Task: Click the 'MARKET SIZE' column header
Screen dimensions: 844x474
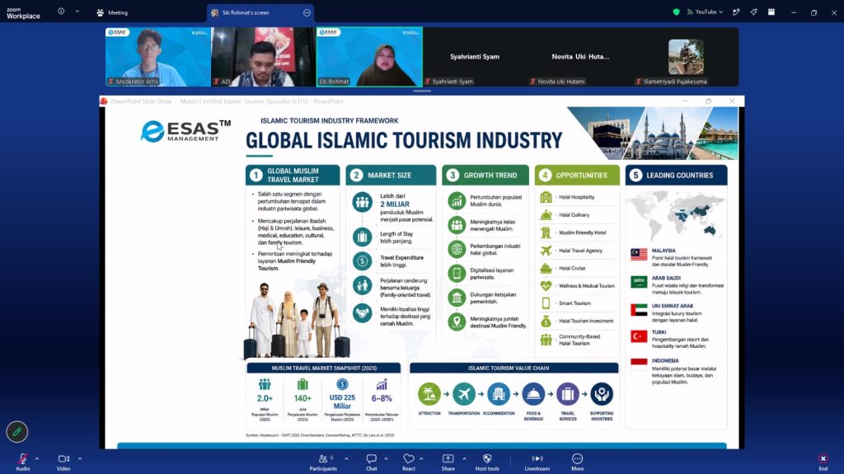Action: [391, 175]
